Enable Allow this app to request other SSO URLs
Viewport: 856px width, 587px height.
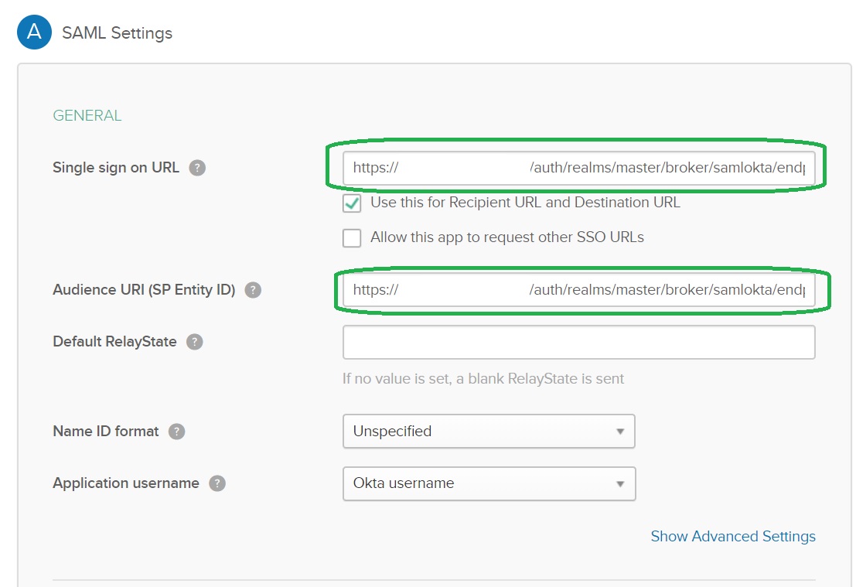point(352,237)
